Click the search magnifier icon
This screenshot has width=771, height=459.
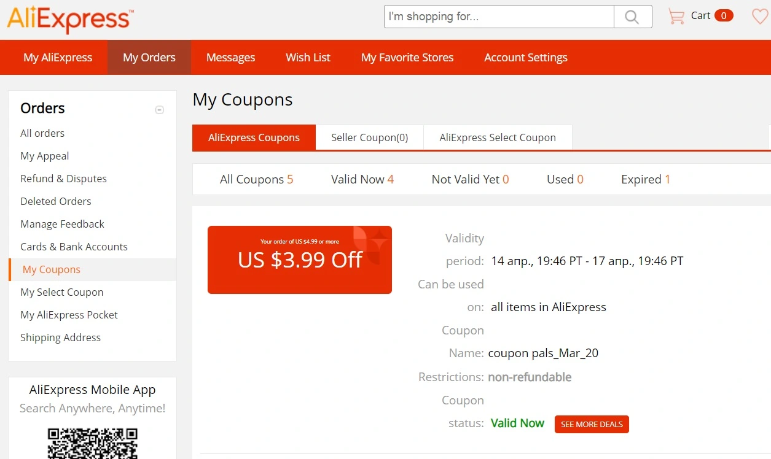[x=633, y=17]
